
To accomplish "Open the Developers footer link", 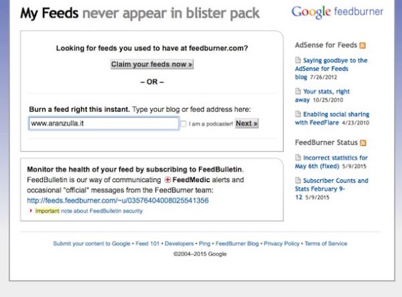I will point(179,243).
